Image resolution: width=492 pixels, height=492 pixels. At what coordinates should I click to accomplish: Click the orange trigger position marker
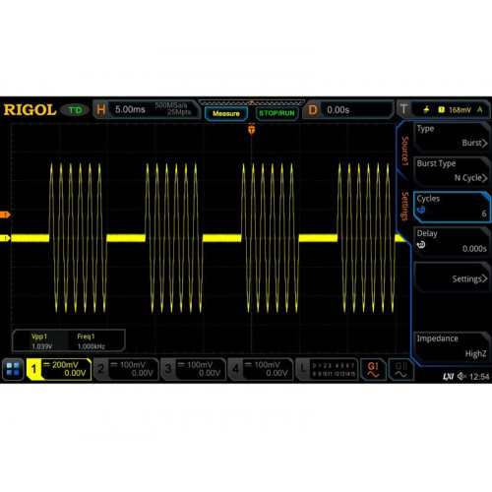pos(252,130)
